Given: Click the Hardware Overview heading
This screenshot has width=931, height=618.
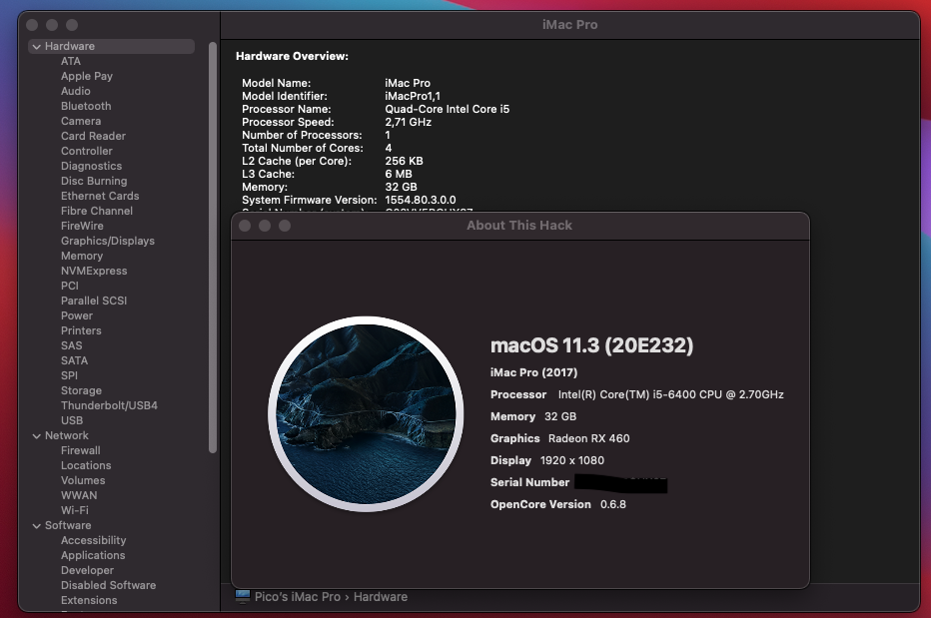Looking at the screenshot, I should coord(292,56).
